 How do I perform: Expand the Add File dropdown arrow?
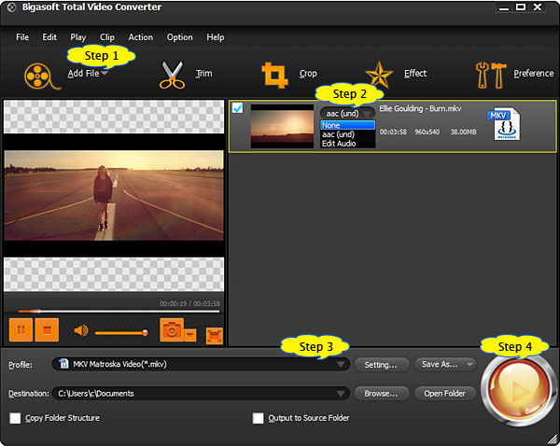pyautogui.click(x=105, y=73)
